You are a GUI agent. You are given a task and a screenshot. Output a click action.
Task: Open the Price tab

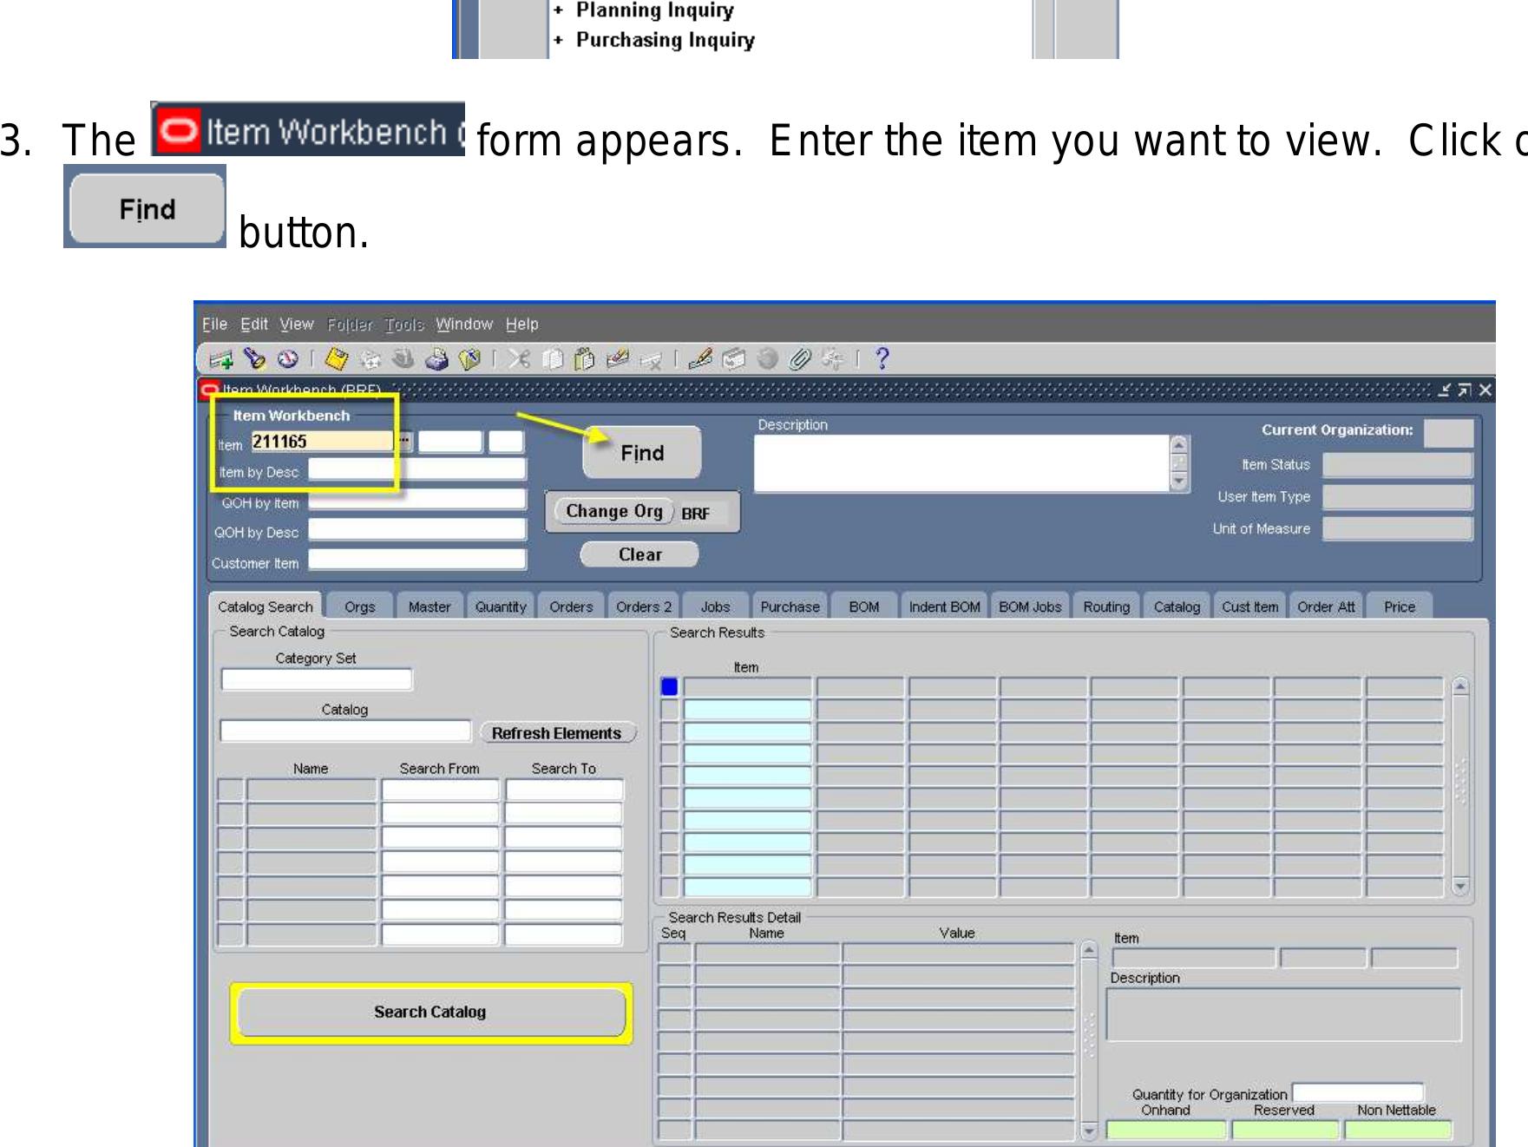point(1399,606)
